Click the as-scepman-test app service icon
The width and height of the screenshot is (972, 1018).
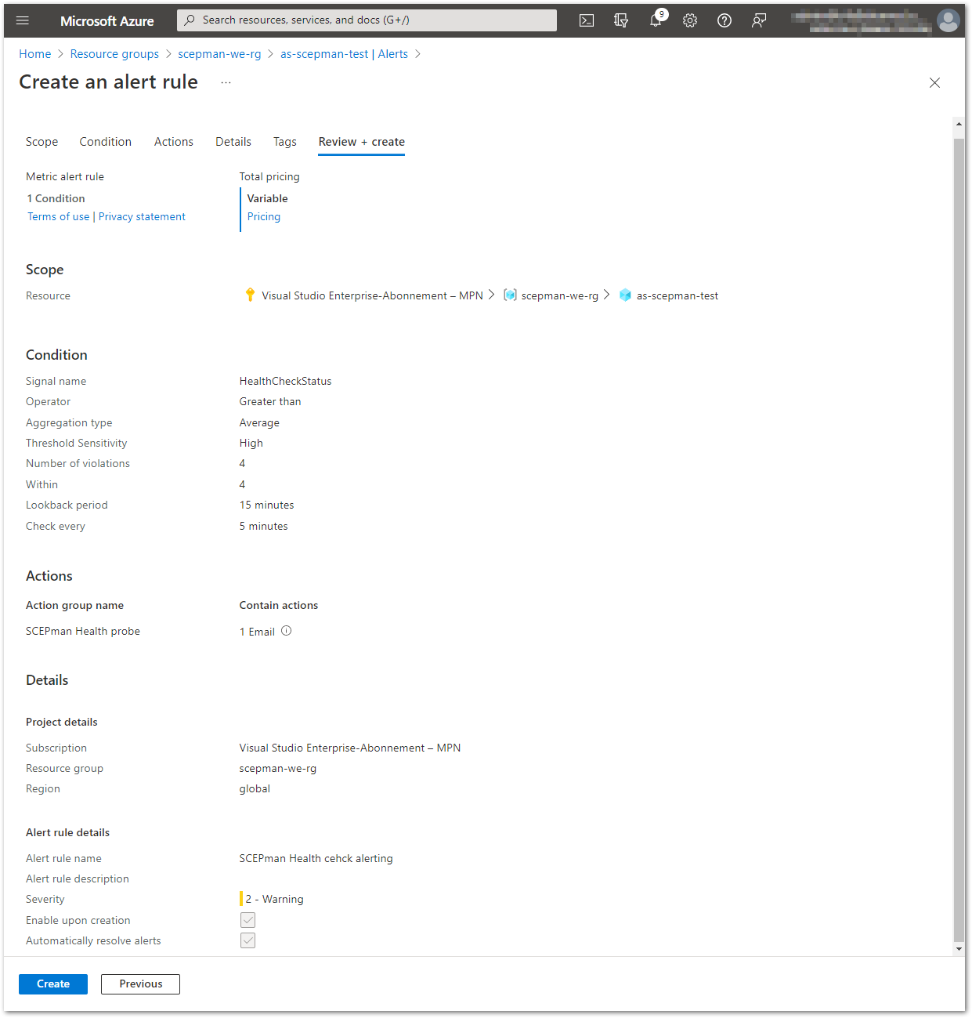tap(625, 295)
